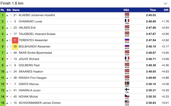Click the Russia flag beside TERENTEV Alexander

pos(127,39)
